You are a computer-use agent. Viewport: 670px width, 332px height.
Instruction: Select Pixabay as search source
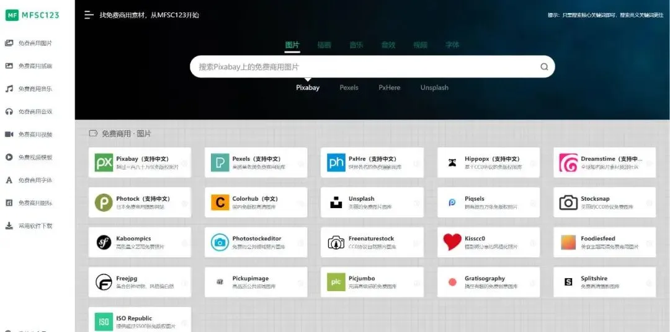308,87
